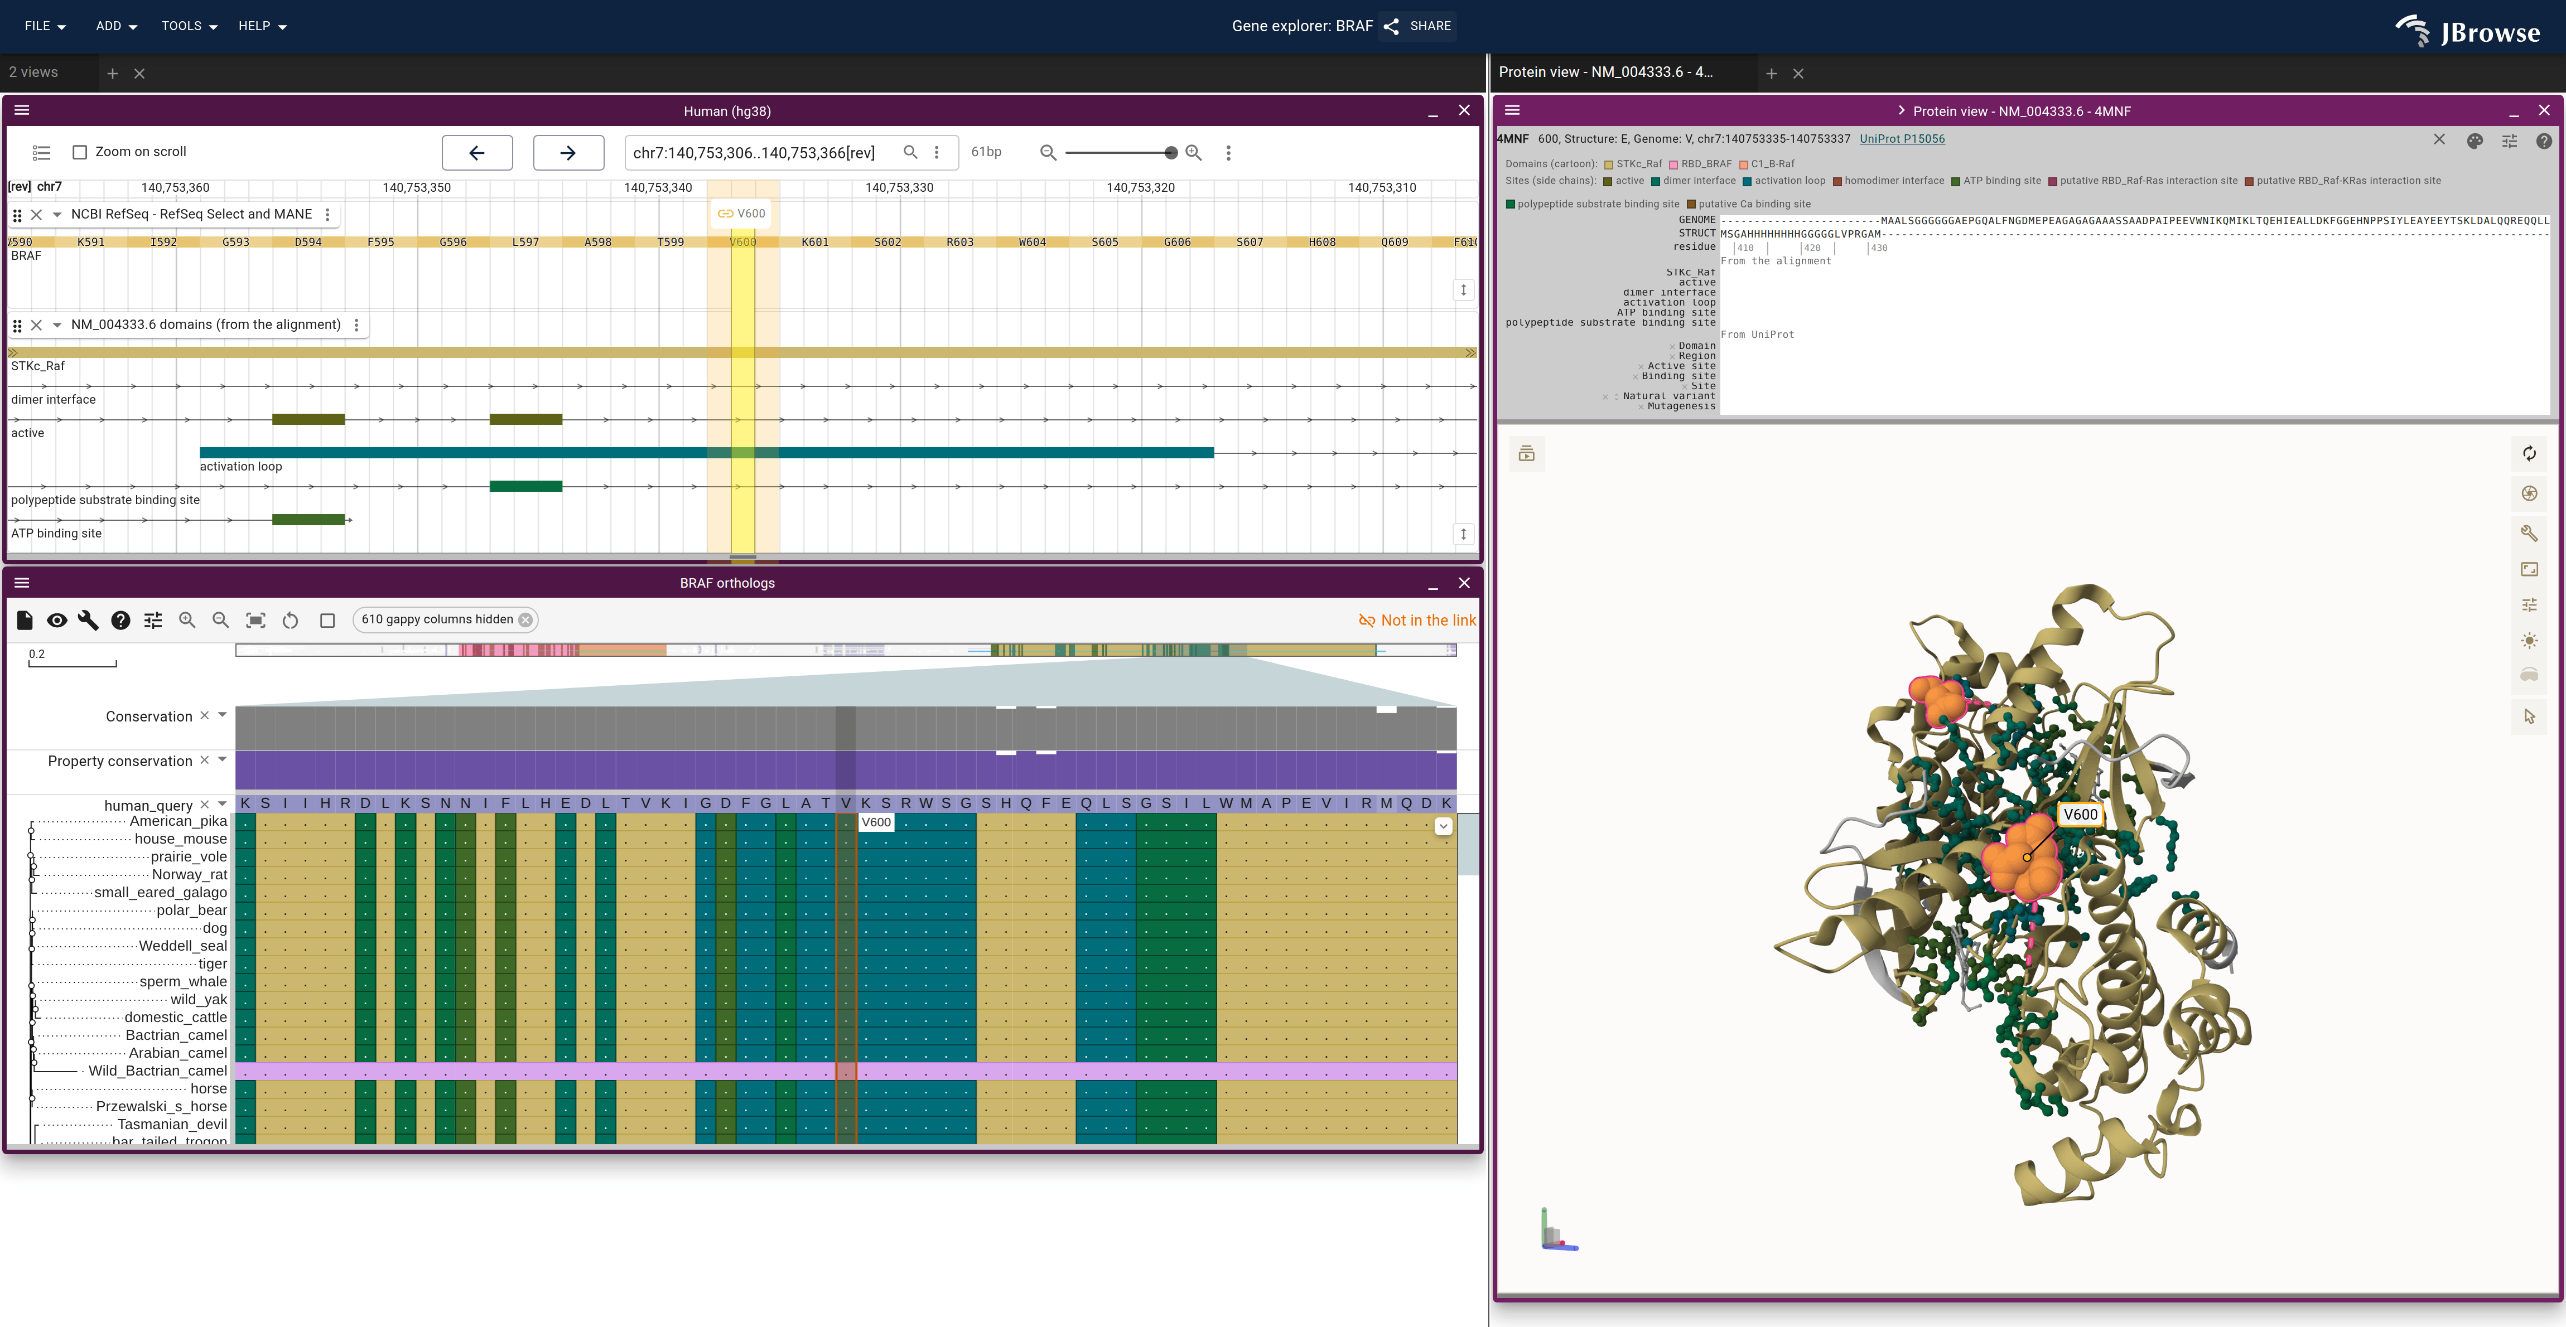Image resolution: width=2566 pixels, height=1327 pixels.
Task: Remove the 610 gappy columns hidden filter
Action: [526, 619]
